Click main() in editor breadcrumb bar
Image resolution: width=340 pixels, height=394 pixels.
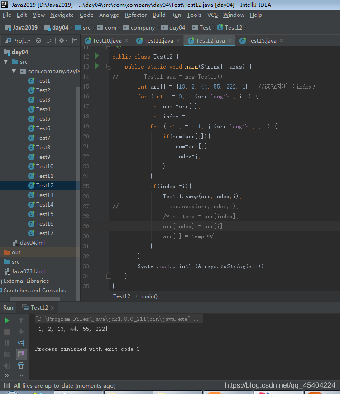point(149,296)
